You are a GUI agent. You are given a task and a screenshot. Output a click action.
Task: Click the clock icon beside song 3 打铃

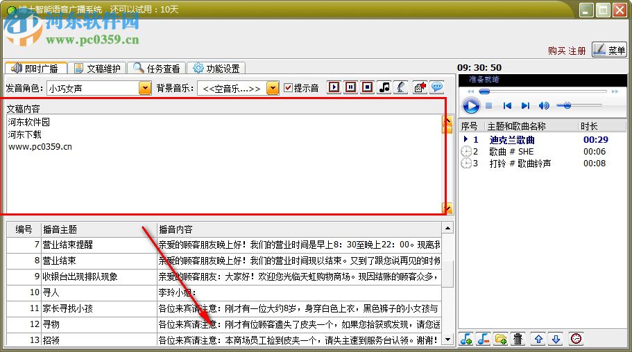click(x=466, y=163)
